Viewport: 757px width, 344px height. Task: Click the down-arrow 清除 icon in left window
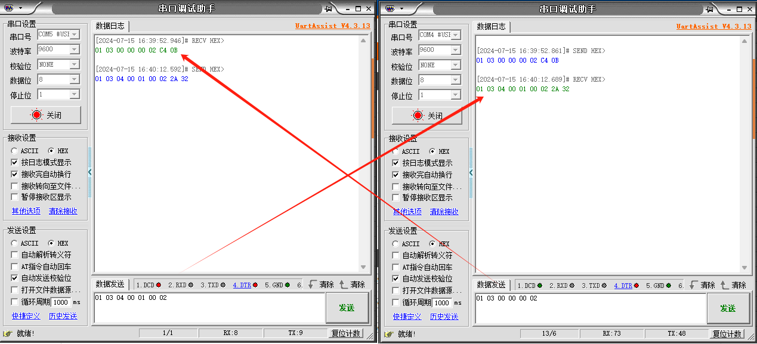pos(312,285)
